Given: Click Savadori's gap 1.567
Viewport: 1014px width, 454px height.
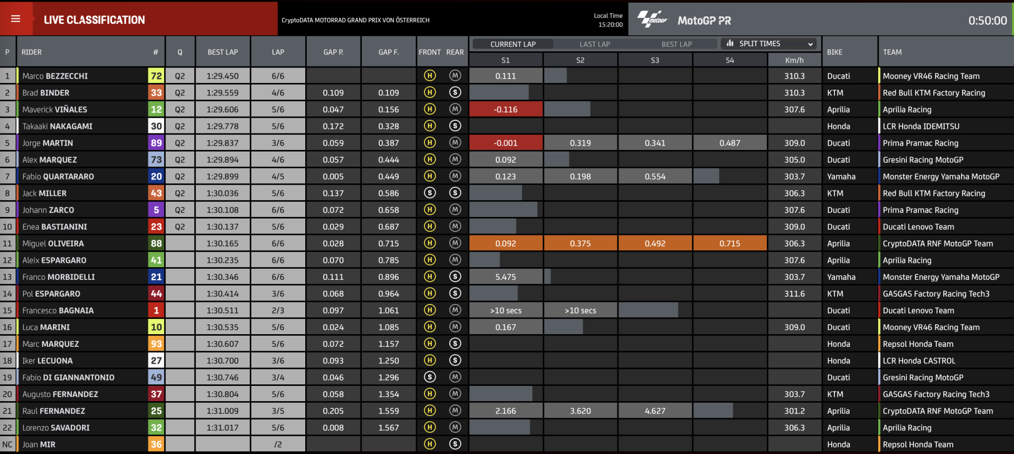Looking at the screenshot, I should (389, 428).
